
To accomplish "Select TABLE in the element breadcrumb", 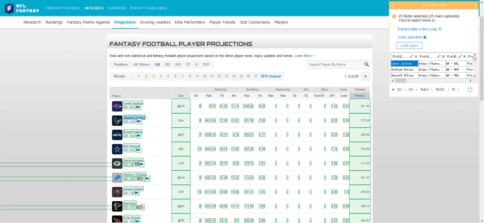I will 424,90.
